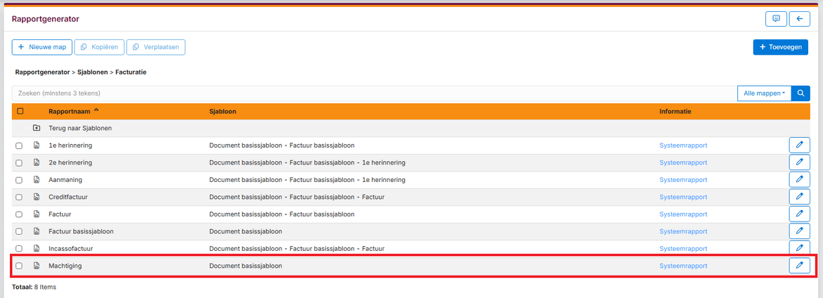Tick the checkbox for Machtiging

point(19,266)
